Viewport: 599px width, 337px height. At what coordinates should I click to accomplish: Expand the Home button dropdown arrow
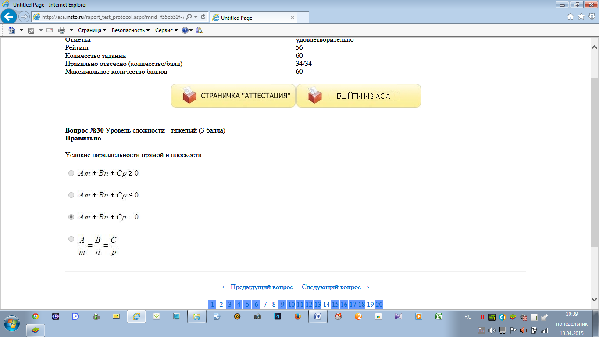pos(21,30)
